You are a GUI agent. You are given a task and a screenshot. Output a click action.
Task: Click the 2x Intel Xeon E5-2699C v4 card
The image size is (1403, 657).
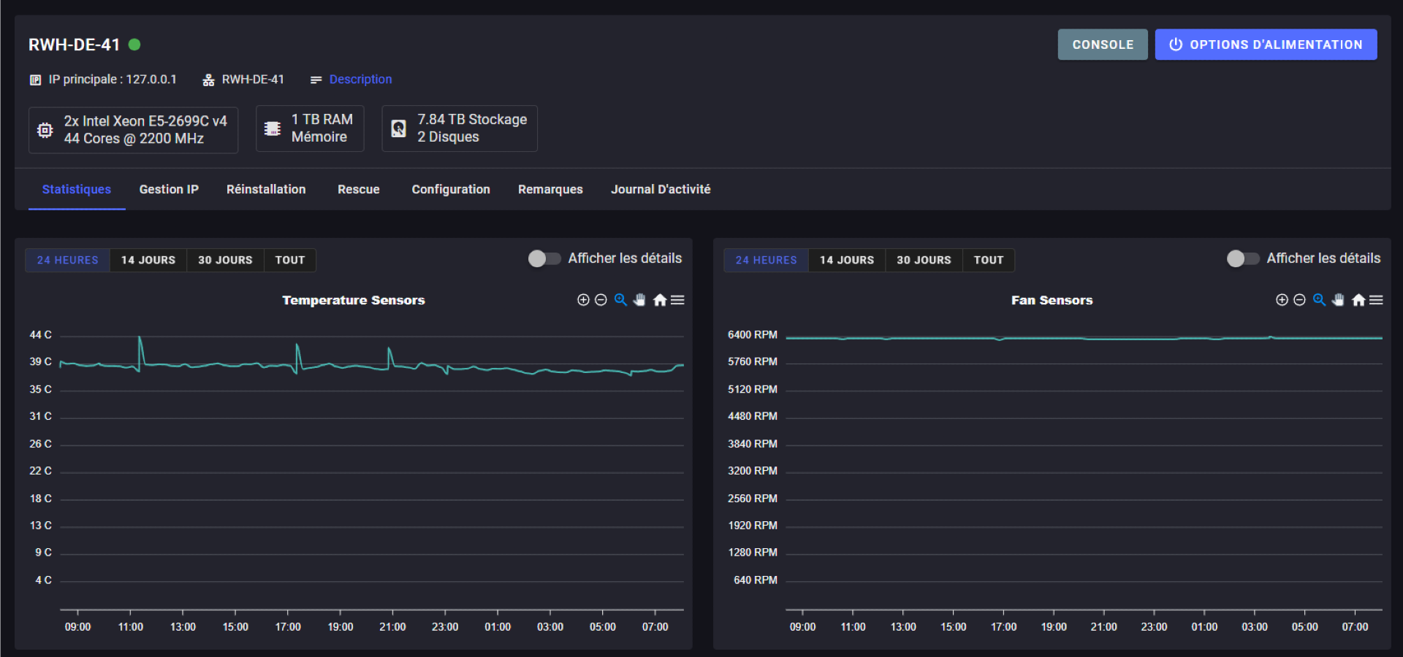coord(133,130)
